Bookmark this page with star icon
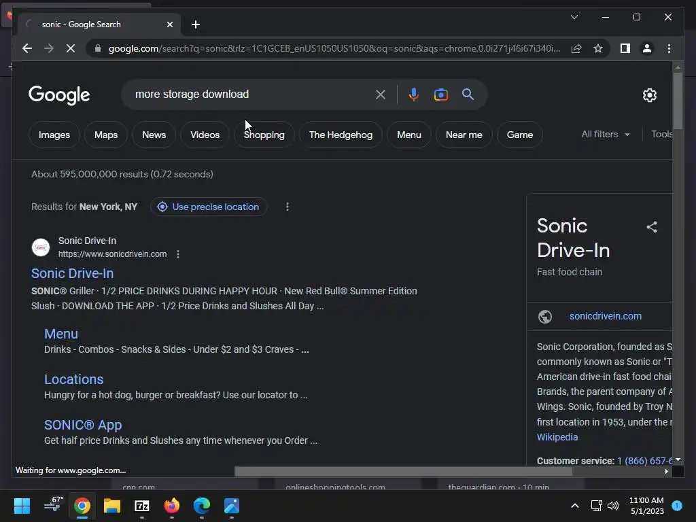The width and height of the screenshot is (696, 522). 598,48
